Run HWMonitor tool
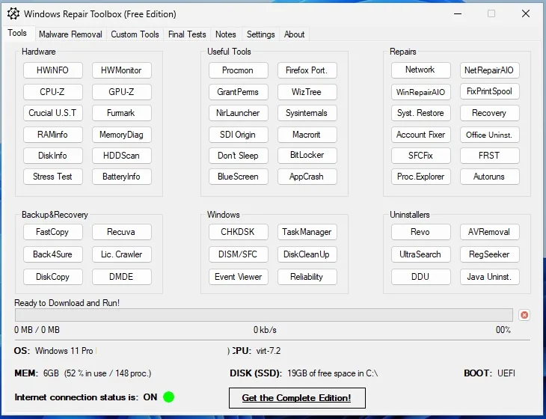This screenshot has width=546, height=419. 122,70
